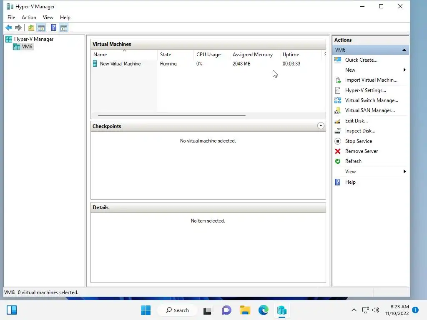This screenshot has height=320, width=427.
Task: Open the network icon in the system tray
Action: [365, 310]
